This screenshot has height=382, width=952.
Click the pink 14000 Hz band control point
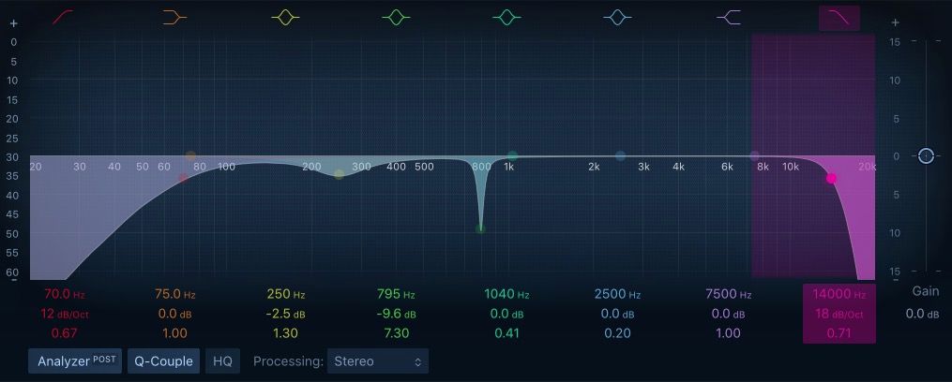(831, 178)
